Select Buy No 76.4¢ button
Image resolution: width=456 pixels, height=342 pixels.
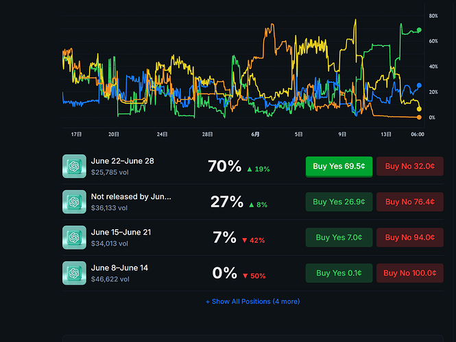410,202
